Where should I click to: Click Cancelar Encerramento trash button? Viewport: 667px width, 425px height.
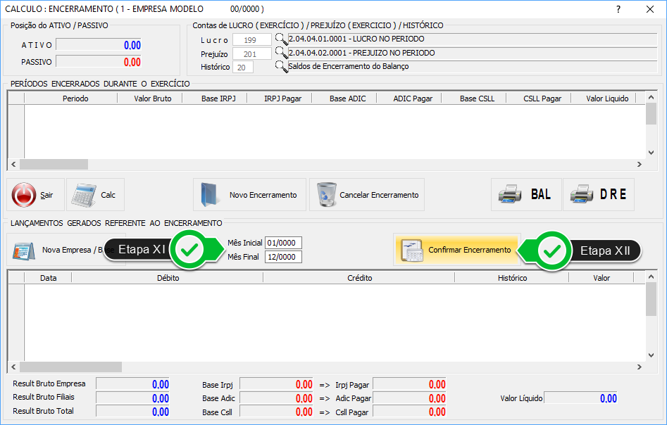click(x=366, y=195)
